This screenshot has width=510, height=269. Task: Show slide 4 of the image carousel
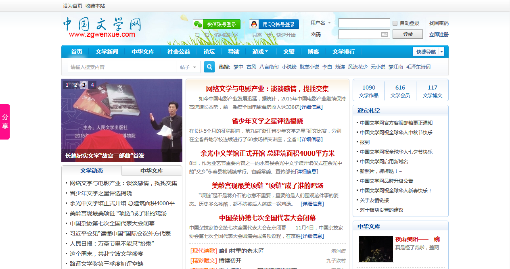[x=92, y=85]
